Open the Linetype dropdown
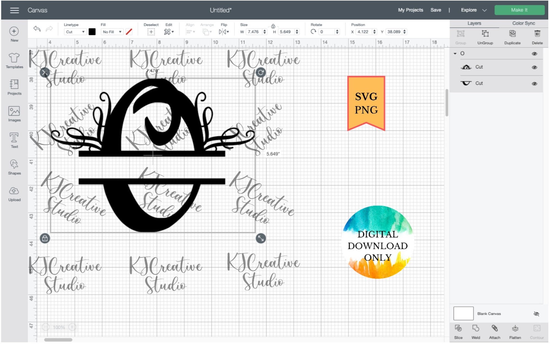 tap(75, 32)
